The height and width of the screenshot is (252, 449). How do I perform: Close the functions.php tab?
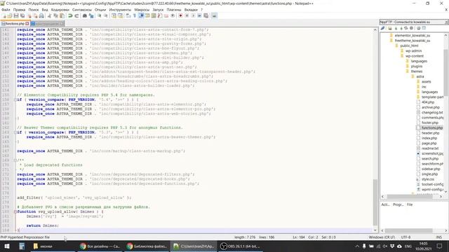pyautogui.click(x=27, y=23)
